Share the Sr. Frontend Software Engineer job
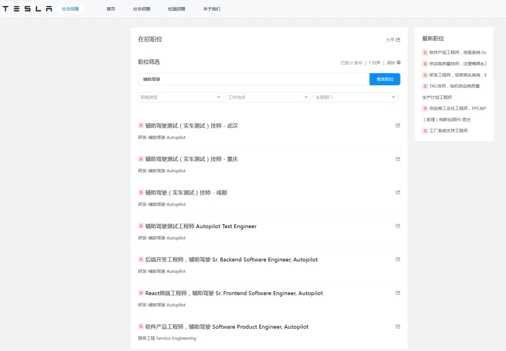This screenshot has height=351, width=506. 398,293
